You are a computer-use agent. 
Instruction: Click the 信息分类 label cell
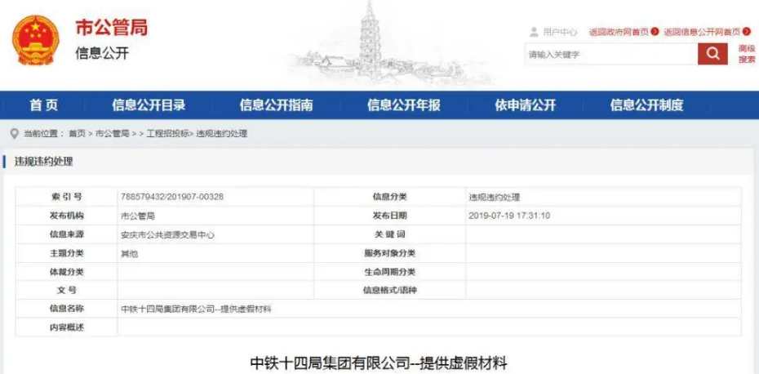coord(389,197)
